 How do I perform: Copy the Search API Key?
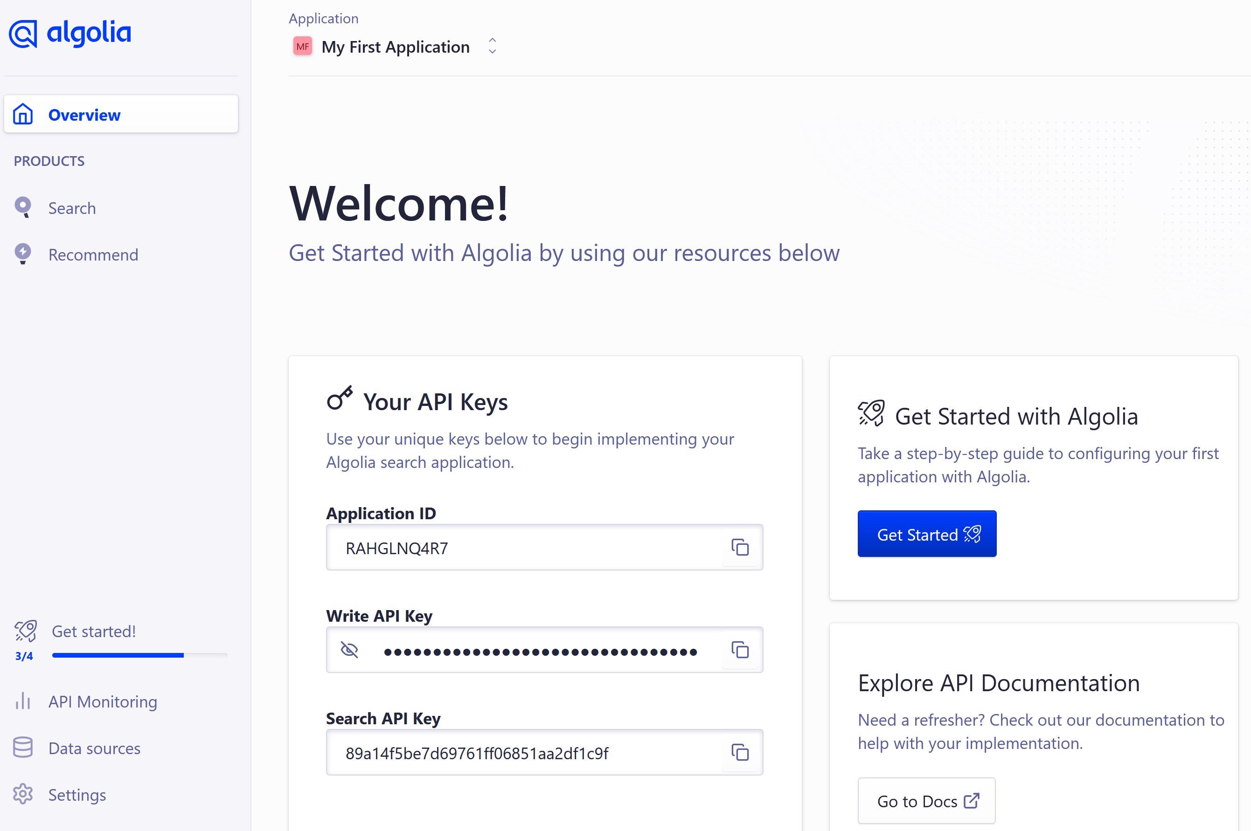click(740, 752)
